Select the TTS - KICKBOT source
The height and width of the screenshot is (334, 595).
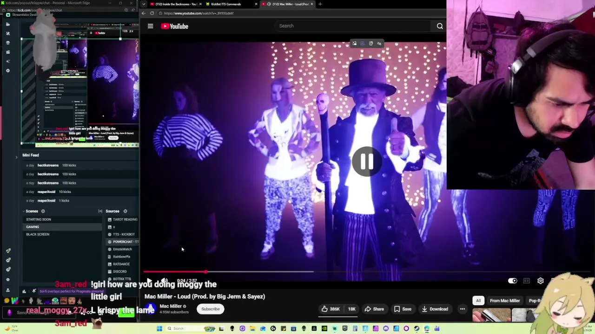(x=123, y=234)
